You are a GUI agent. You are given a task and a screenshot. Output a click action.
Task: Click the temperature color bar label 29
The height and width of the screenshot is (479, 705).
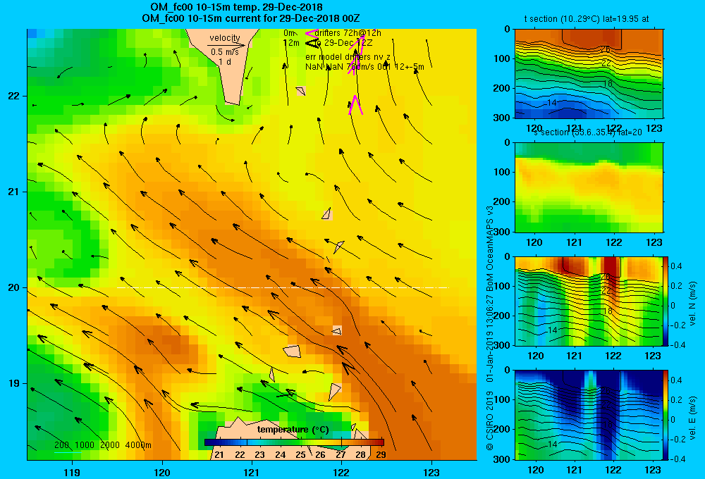[381, 455]
